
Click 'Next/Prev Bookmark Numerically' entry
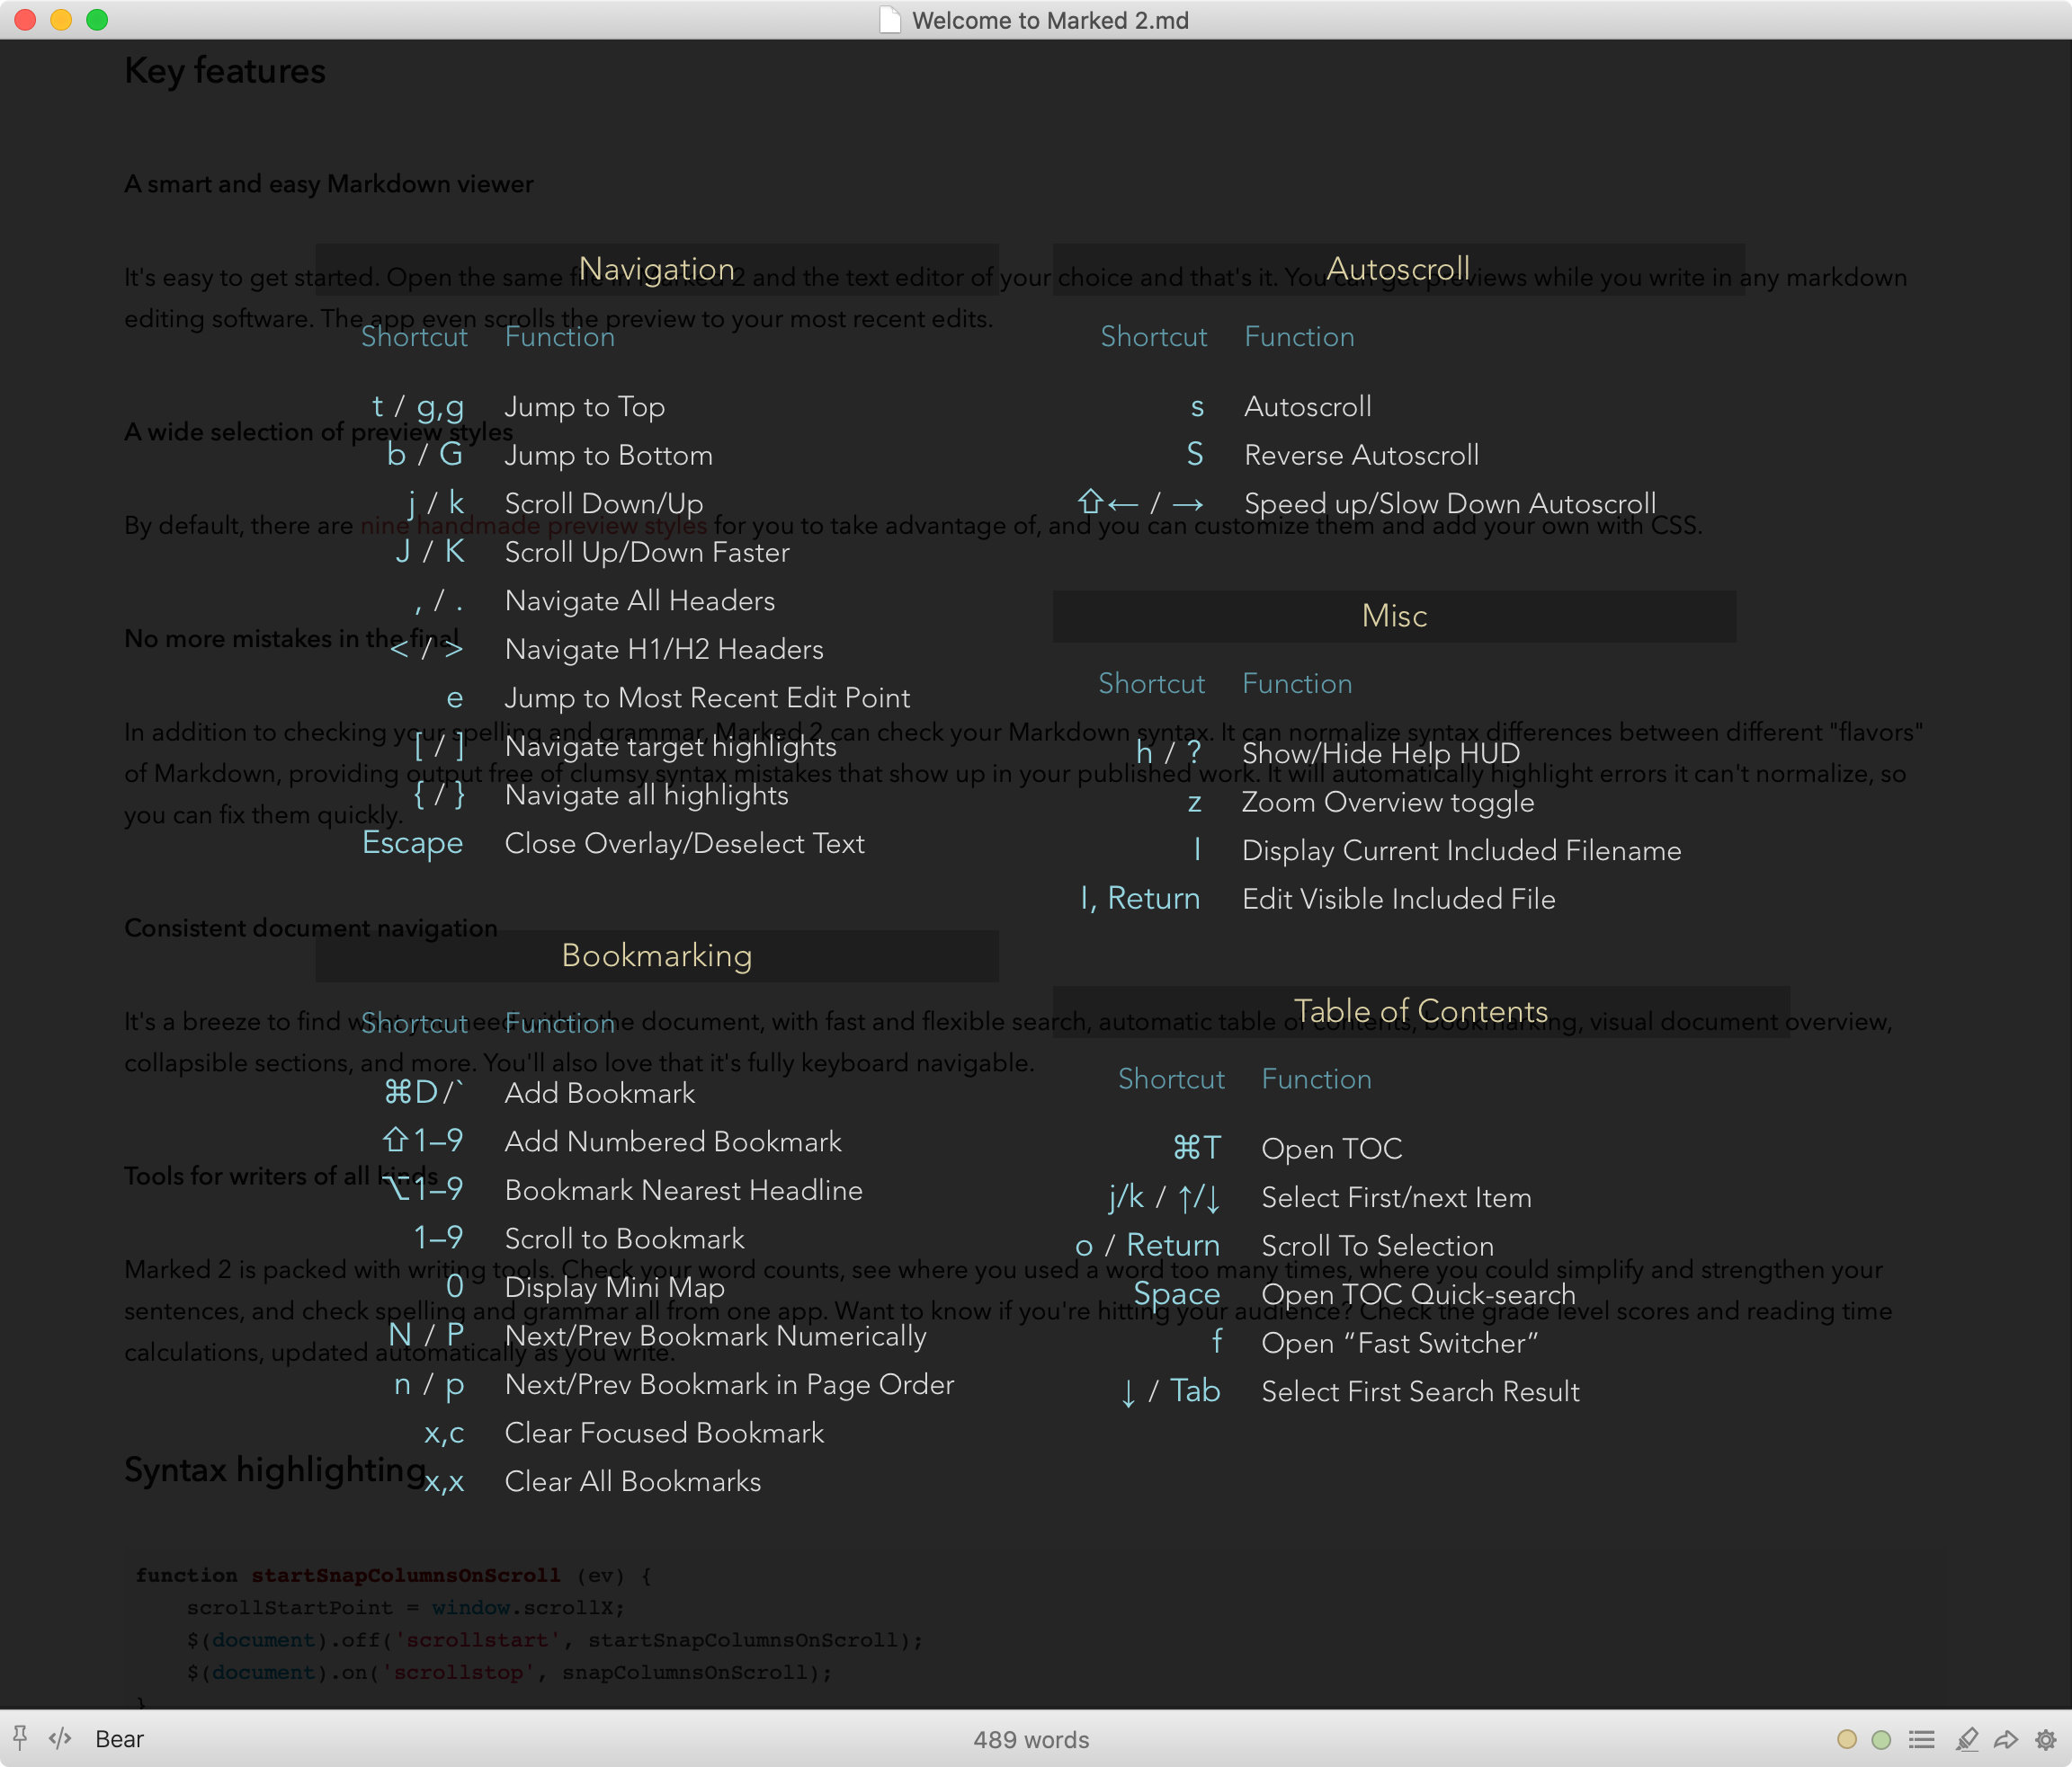(x=716, y=1336)
